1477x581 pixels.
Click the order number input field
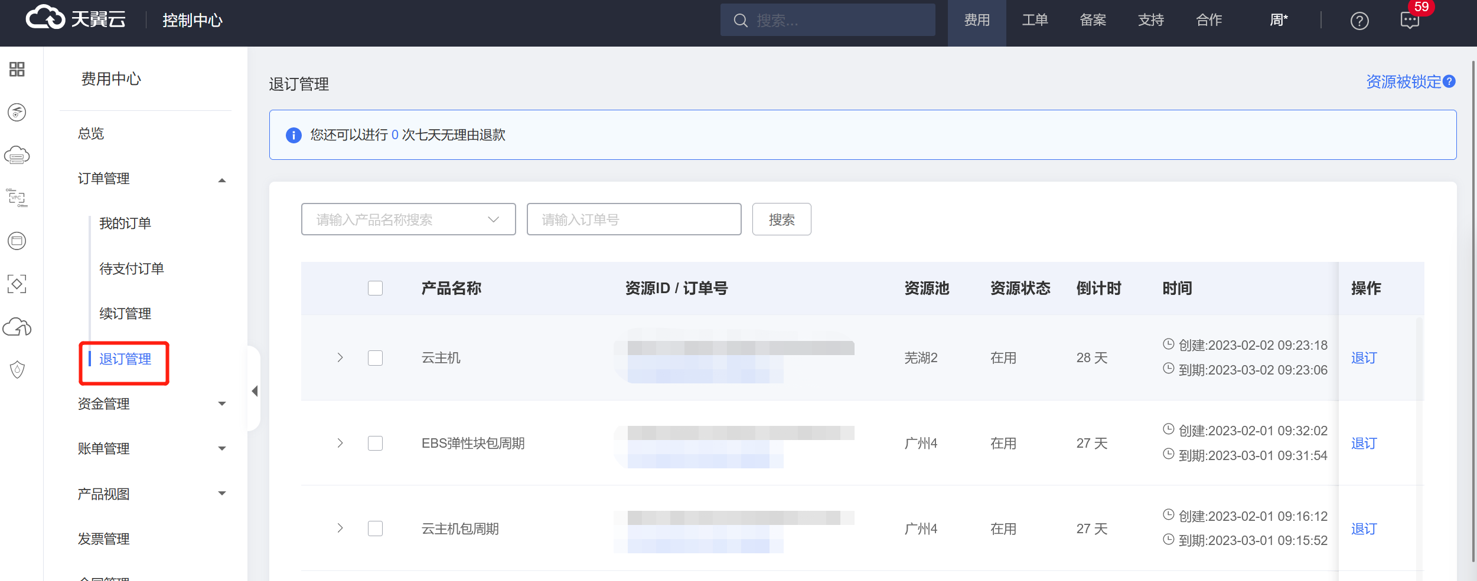point(634,219)
